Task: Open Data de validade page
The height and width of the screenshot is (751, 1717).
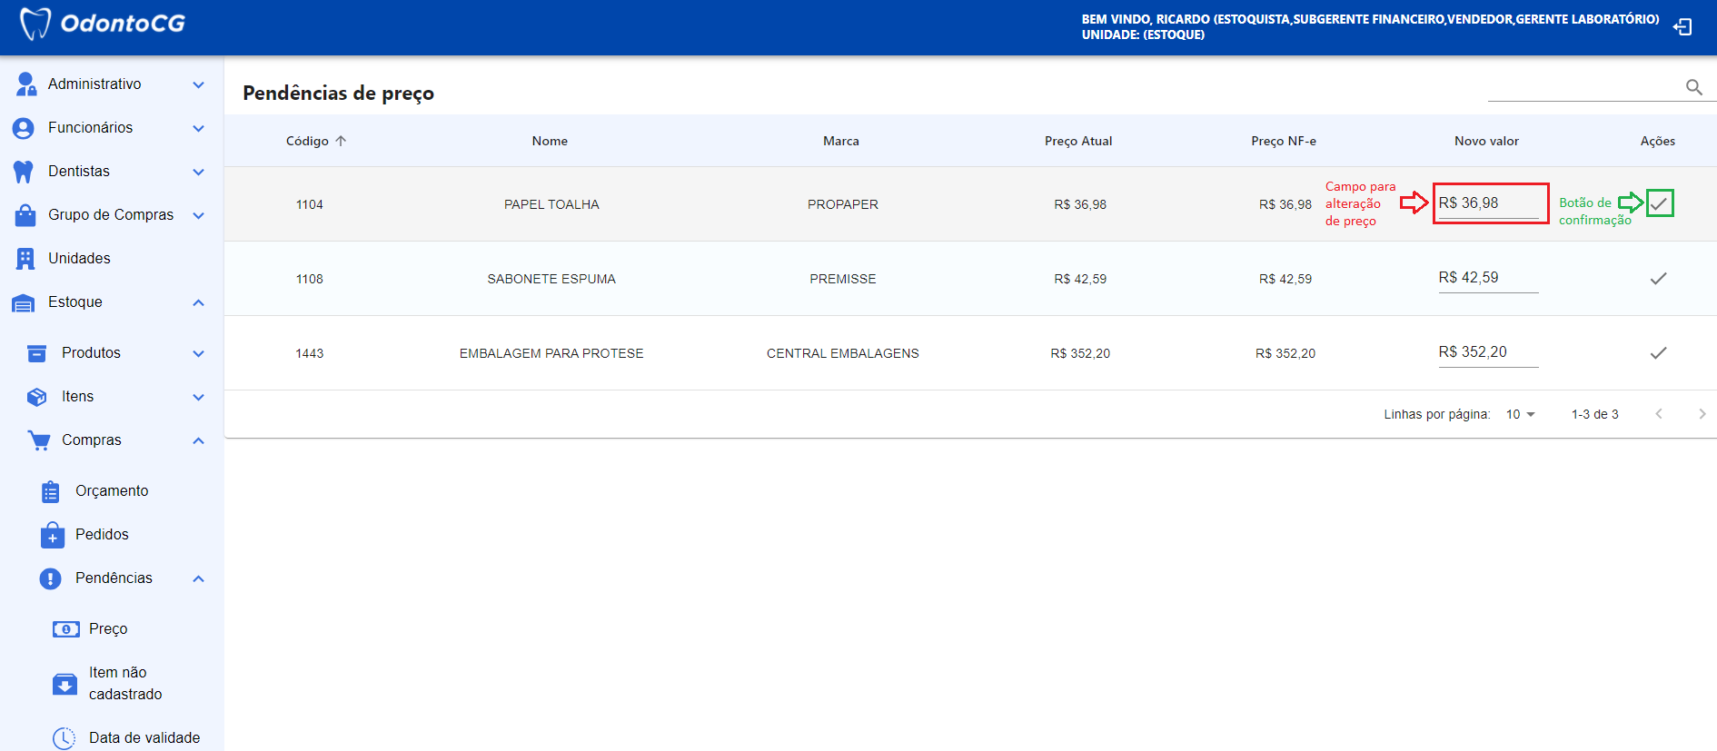Action: pyautogui.click(x=144, y=738)
